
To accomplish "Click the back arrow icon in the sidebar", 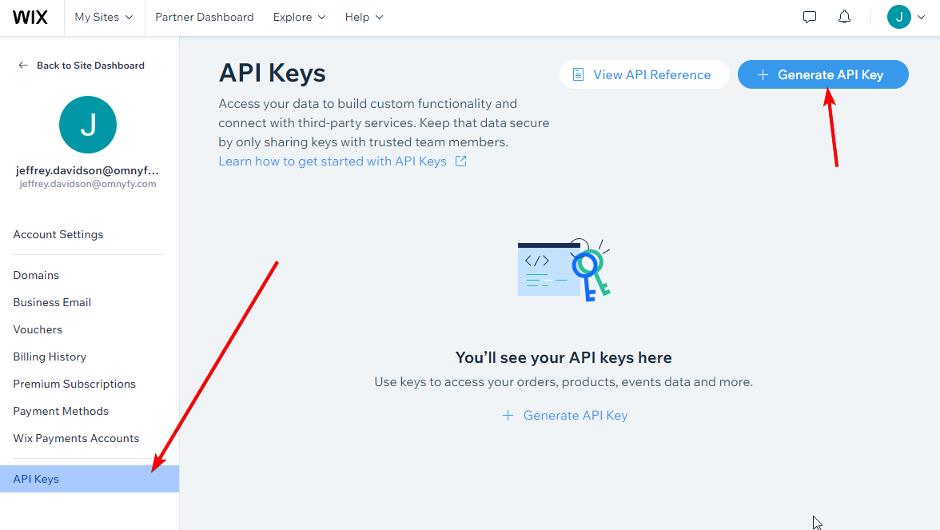I will (x=22, y=66).
